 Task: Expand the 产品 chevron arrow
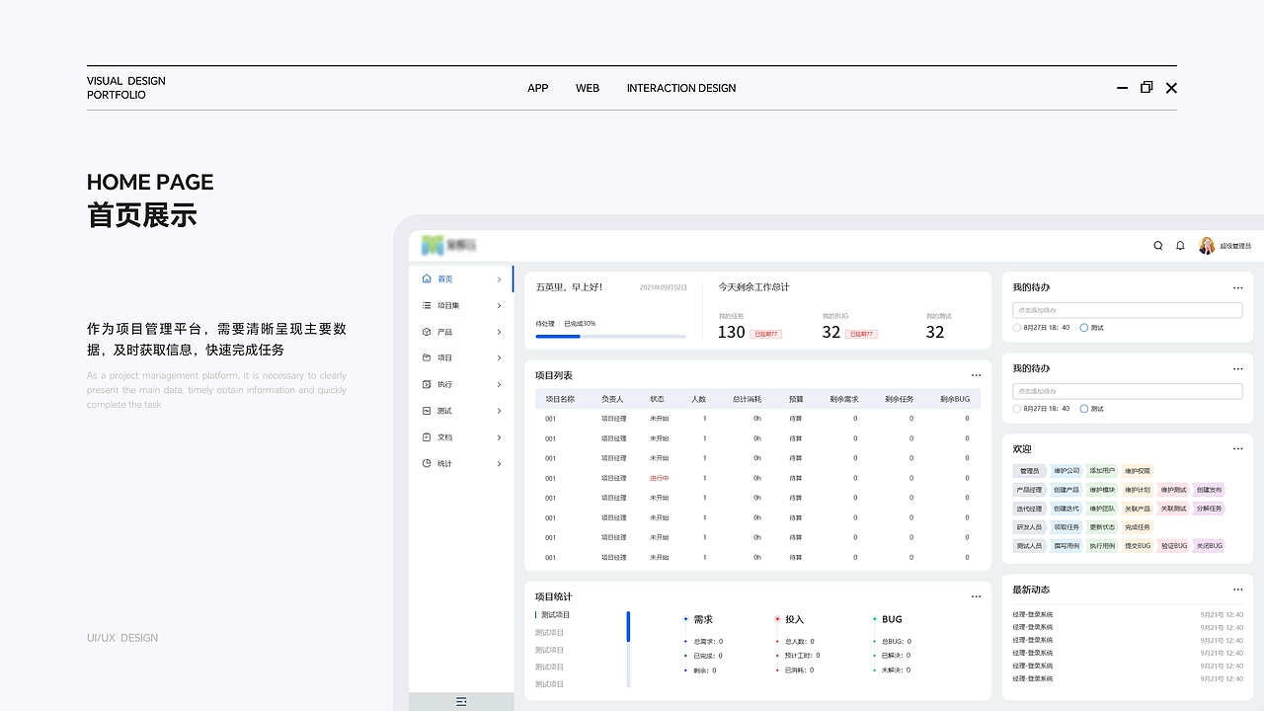[x=499, y=332]
